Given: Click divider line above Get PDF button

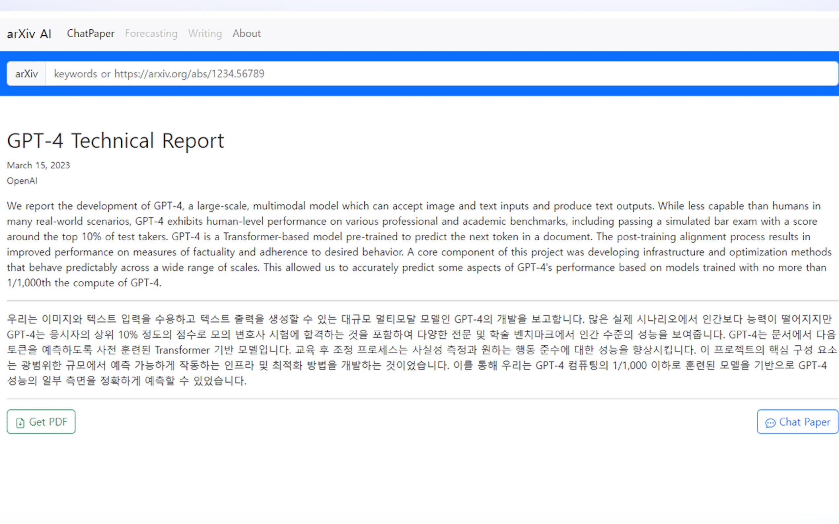Looking at the screenshot, I should tap(416, 399).
